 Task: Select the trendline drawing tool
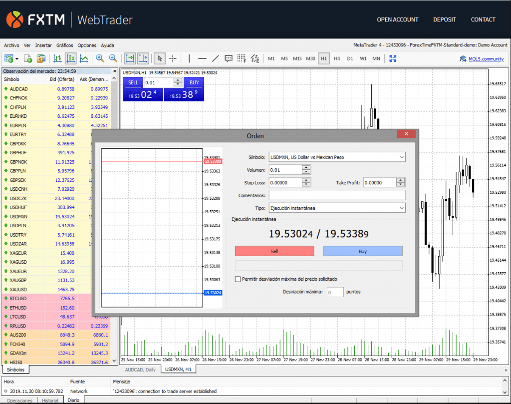pos(216,58)
